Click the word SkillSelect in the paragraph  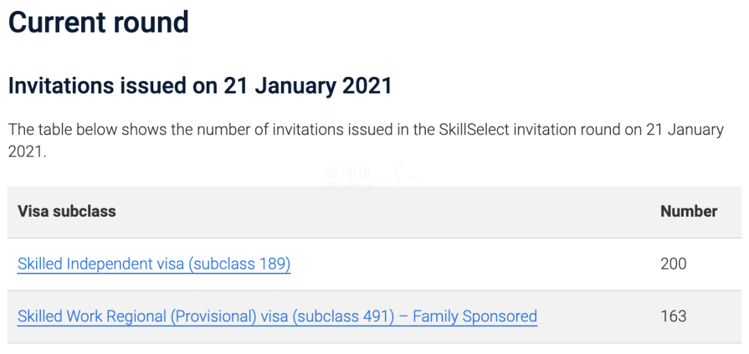[x=474, y=130]
